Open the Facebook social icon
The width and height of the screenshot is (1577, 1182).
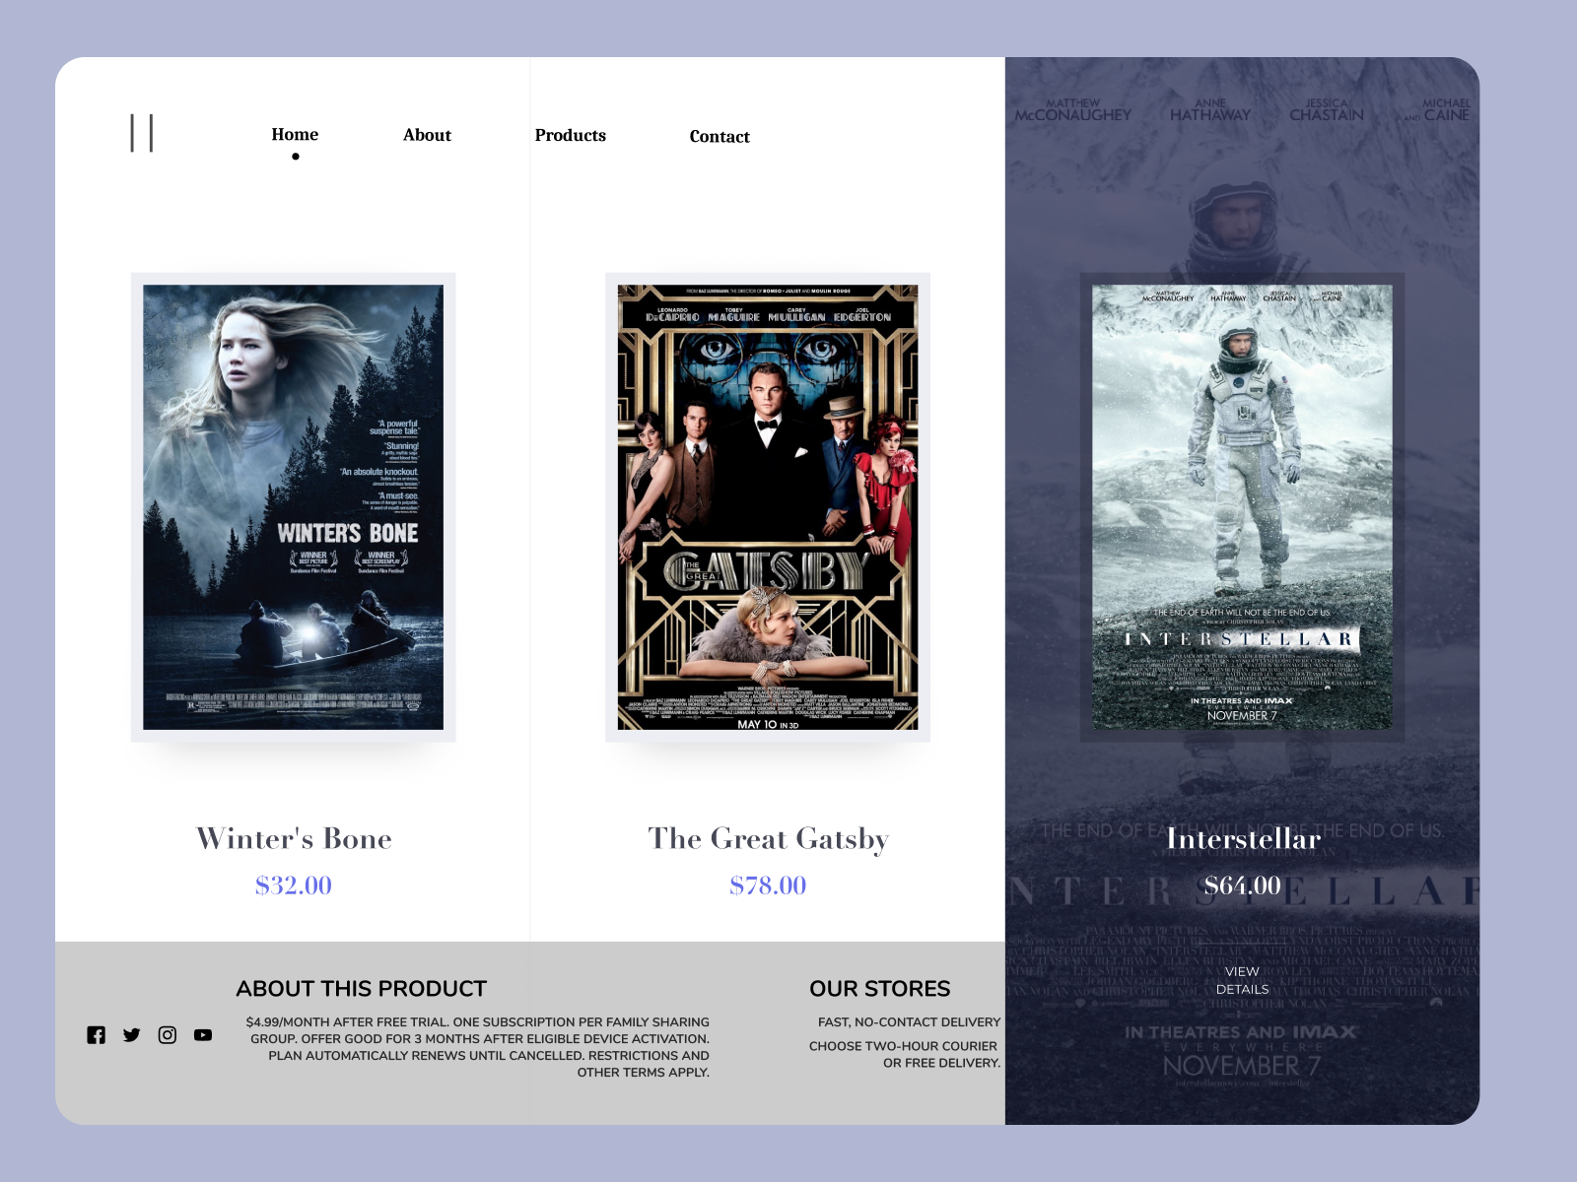coord(96,1035)
